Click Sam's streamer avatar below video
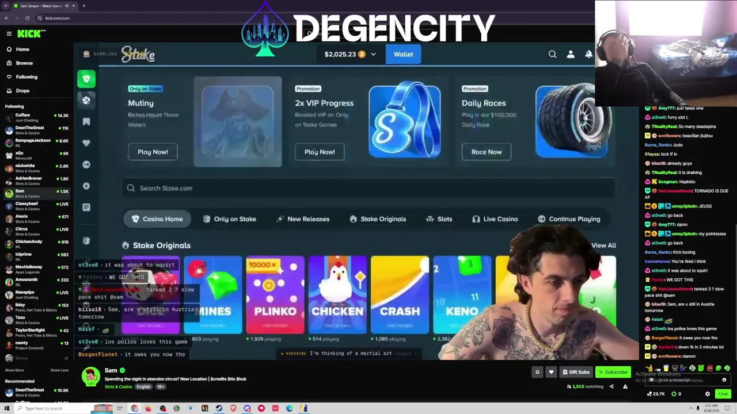The height and width of the screenshot is (414, 737). [90, 377]
